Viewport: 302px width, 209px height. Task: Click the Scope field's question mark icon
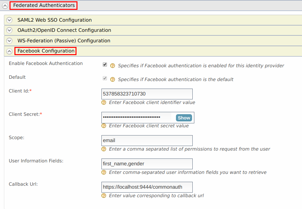[103, 149]
